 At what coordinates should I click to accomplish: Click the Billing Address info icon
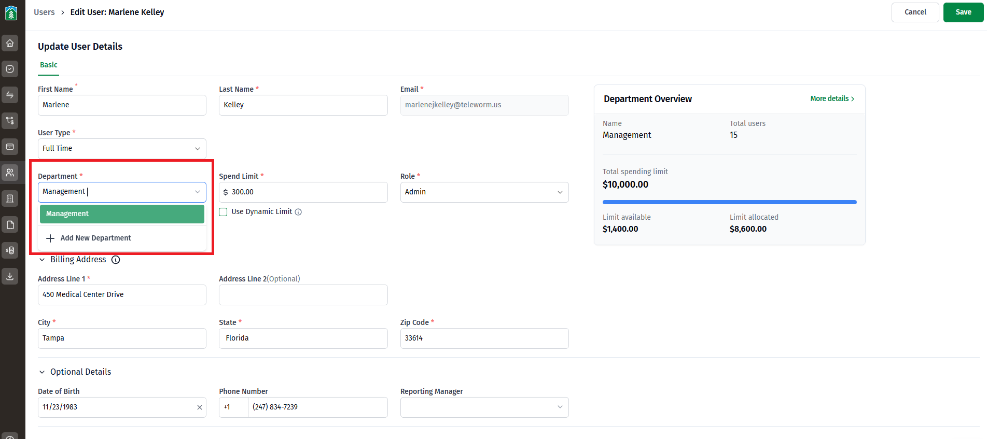click(116, 260)
